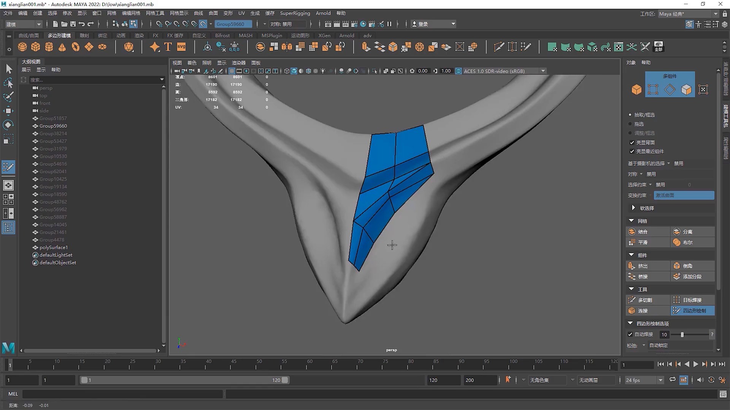Adjust the 自动焊接 threshold slider
The width and height of the screenshot is (730, 410).
(x=682, y=334)
